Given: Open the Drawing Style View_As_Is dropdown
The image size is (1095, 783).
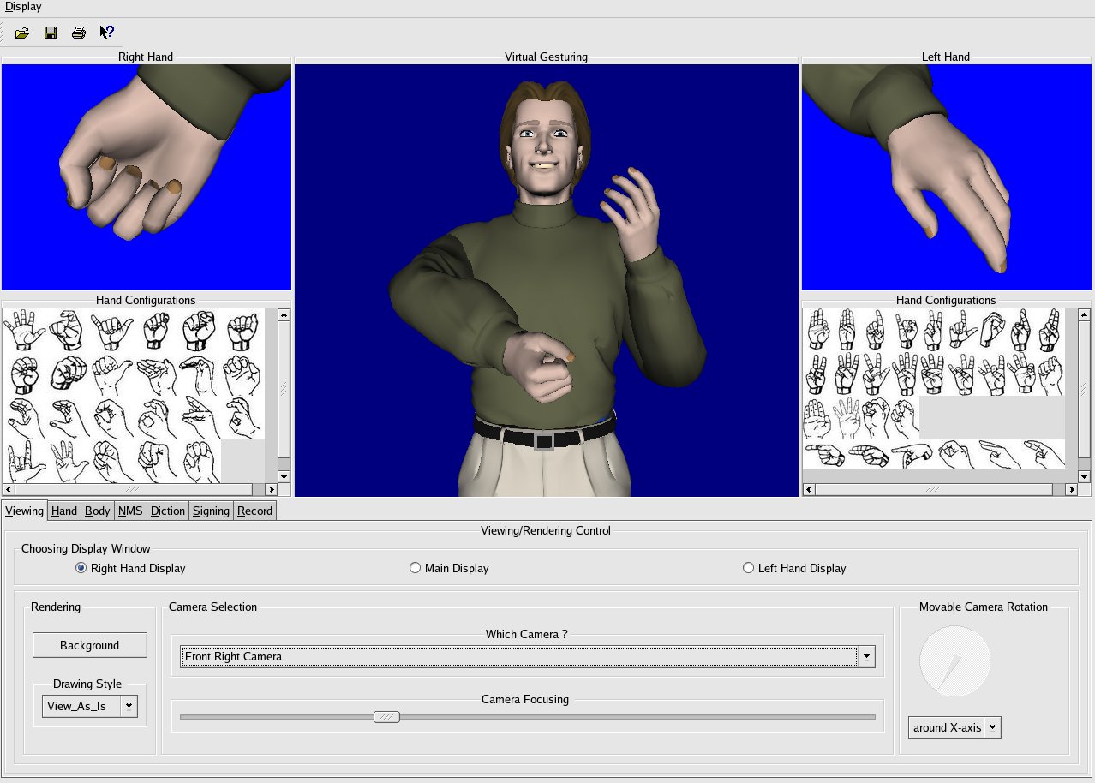Looking at the screenshot, I should coord(129,707).
